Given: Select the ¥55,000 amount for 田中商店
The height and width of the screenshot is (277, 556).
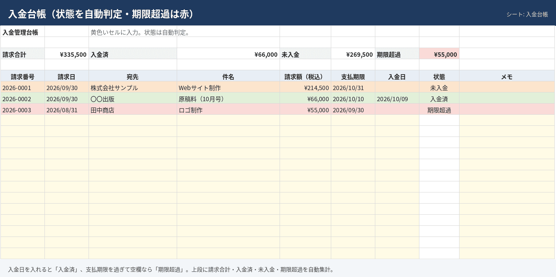Looking at the screenshot, I should click(x=305, y=109).
